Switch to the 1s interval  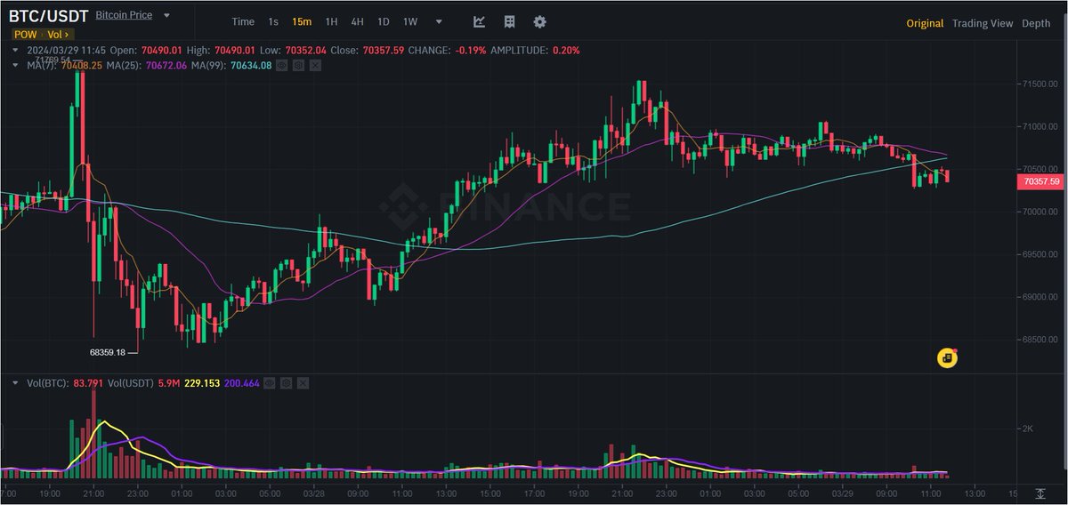(x=273, y=22)
